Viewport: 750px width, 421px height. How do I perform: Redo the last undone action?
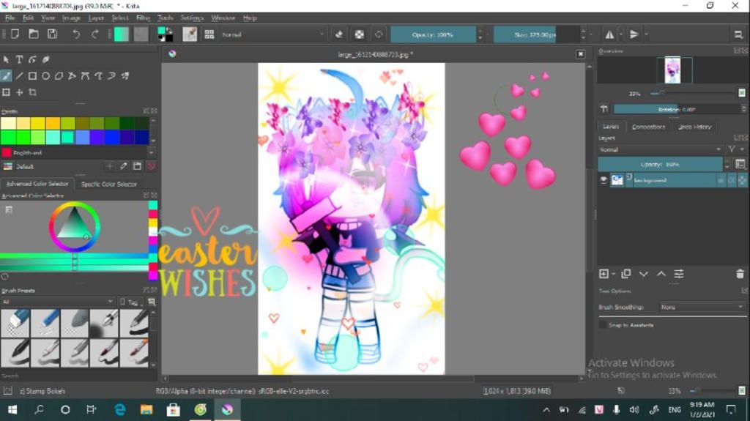pos(94,34)
